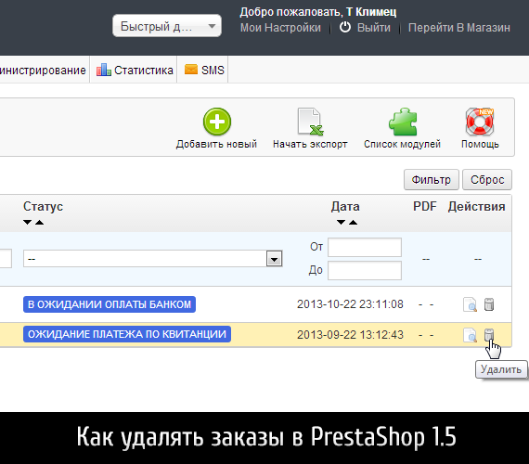Screen dimensions: 529x464
Task: Sort Дата column descending
Action: pyautogui.click(x=342, y=222)
